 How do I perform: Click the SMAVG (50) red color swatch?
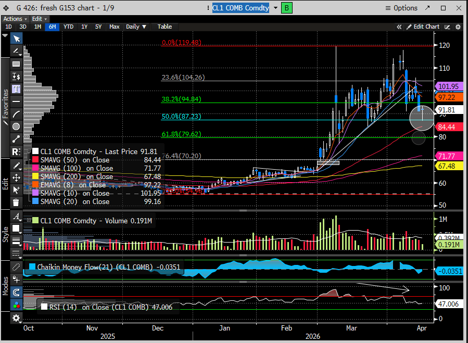(35, 160)
